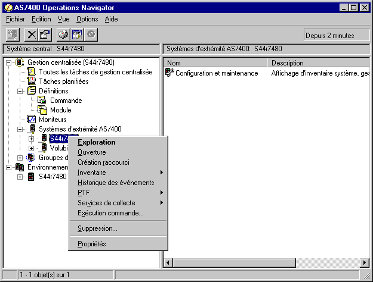Click the Commande definition icon

pos(42,101)
